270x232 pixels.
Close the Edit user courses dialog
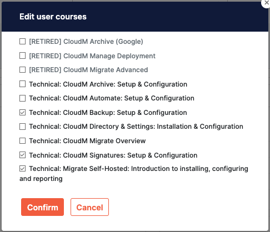click(x=266, y=3)
